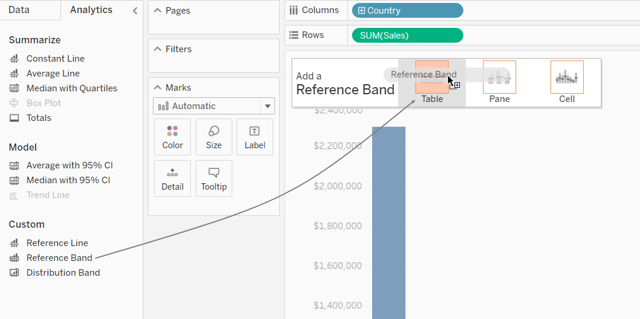Select the Median with Quartiles icon
Viewport: 640px width, 319px height.
tap(14, 88)
